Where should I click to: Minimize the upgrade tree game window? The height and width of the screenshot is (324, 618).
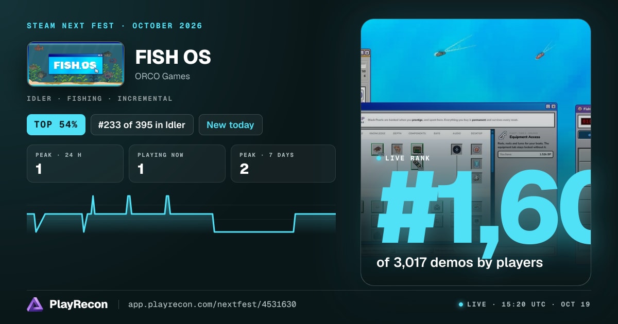548,106
